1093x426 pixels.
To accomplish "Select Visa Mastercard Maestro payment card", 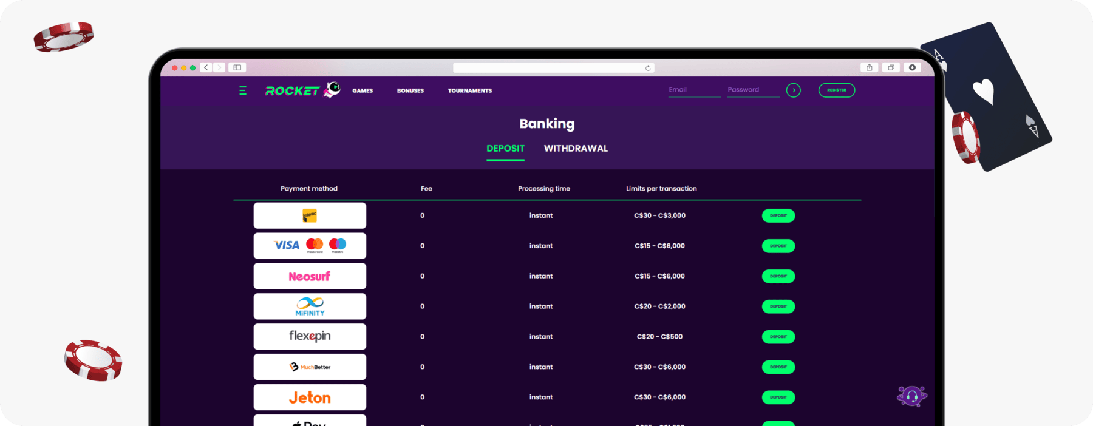I will [x=310, y=246].
